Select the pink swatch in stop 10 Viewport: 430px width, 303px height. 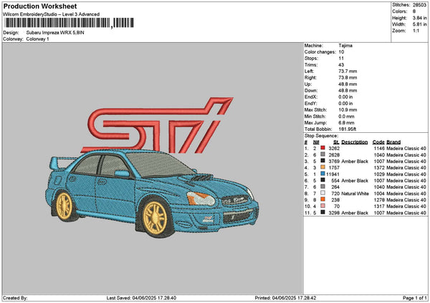324,206
